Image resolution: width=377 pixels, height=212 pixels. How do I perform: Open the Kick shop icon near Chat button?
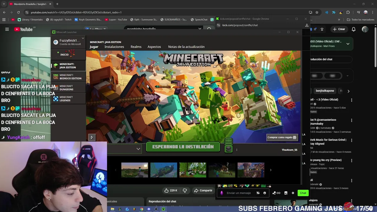coord(286,193)
